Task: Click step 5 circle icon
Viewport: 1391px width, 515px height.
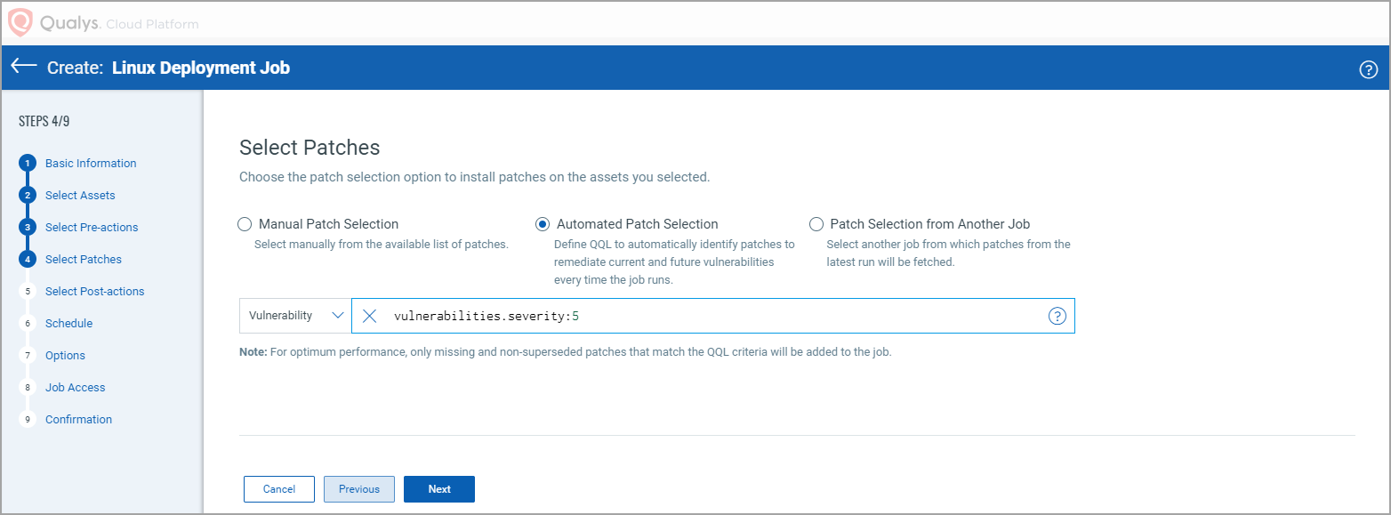Action: [x=28, y=292]
